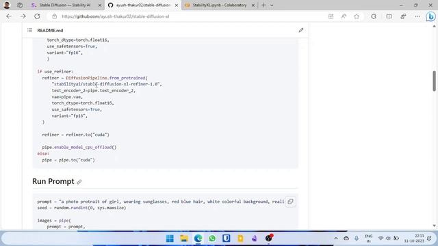This screenshot has width=438, height=246.
Task: Click the stable-diffusion-xl-refiner-1.0 string
Action: pyautogui.click(x=107, y=84)
